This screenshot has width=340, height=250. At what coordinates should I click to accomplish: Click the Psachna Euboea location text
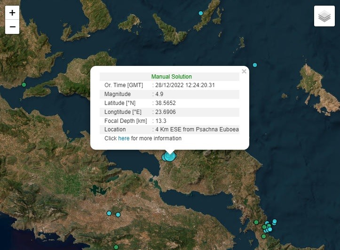[x=197, y=129]
